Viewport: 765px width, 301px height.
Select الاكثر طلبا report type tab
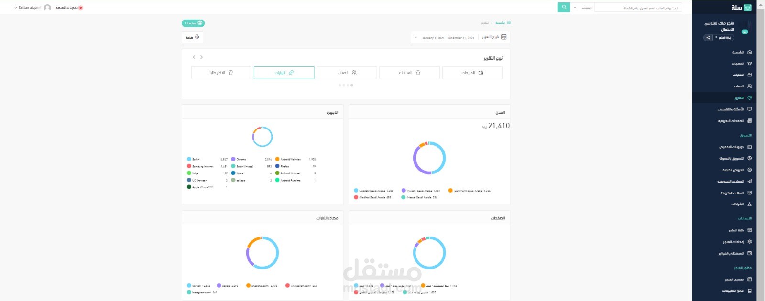pos(221,73)
